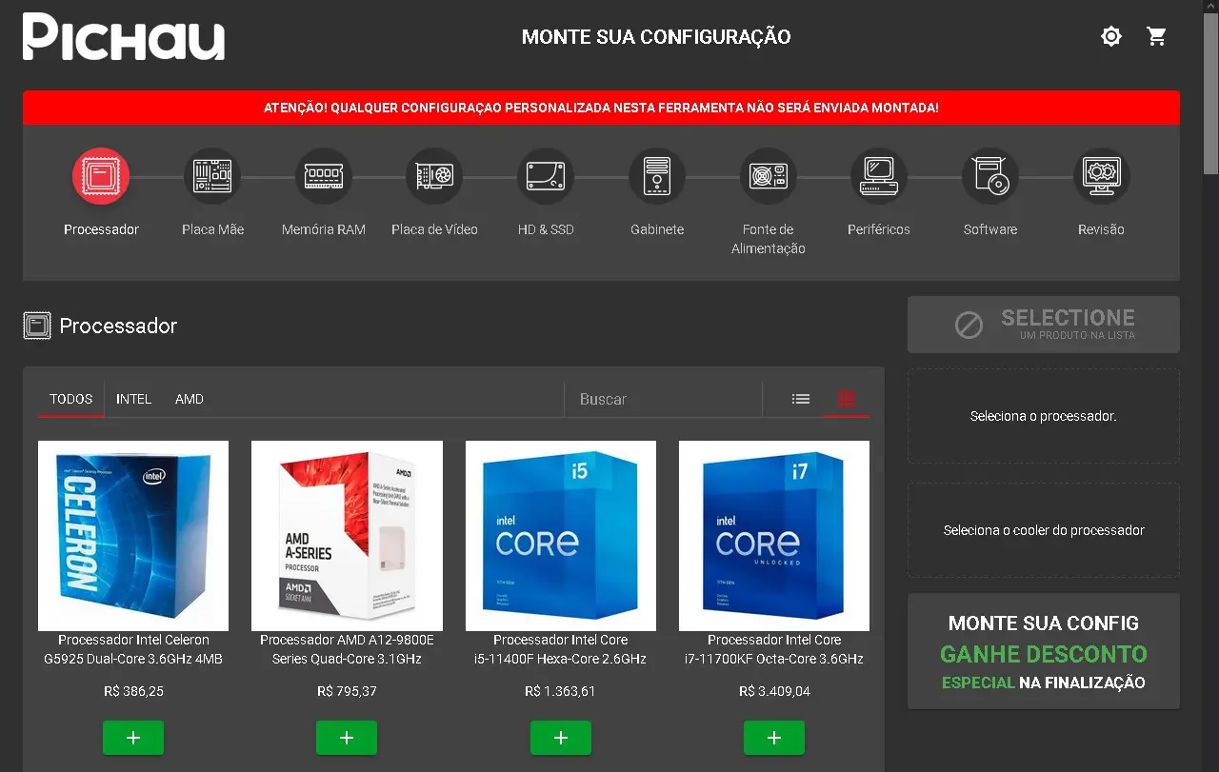
Task: Click the red ATENÇÃO warning banner
Action: click(601, 108)
